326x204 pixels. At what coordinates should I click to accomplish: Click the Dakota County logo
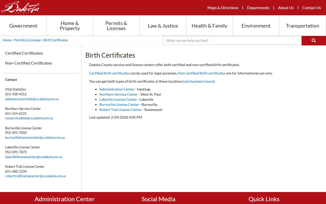point(20,7)
